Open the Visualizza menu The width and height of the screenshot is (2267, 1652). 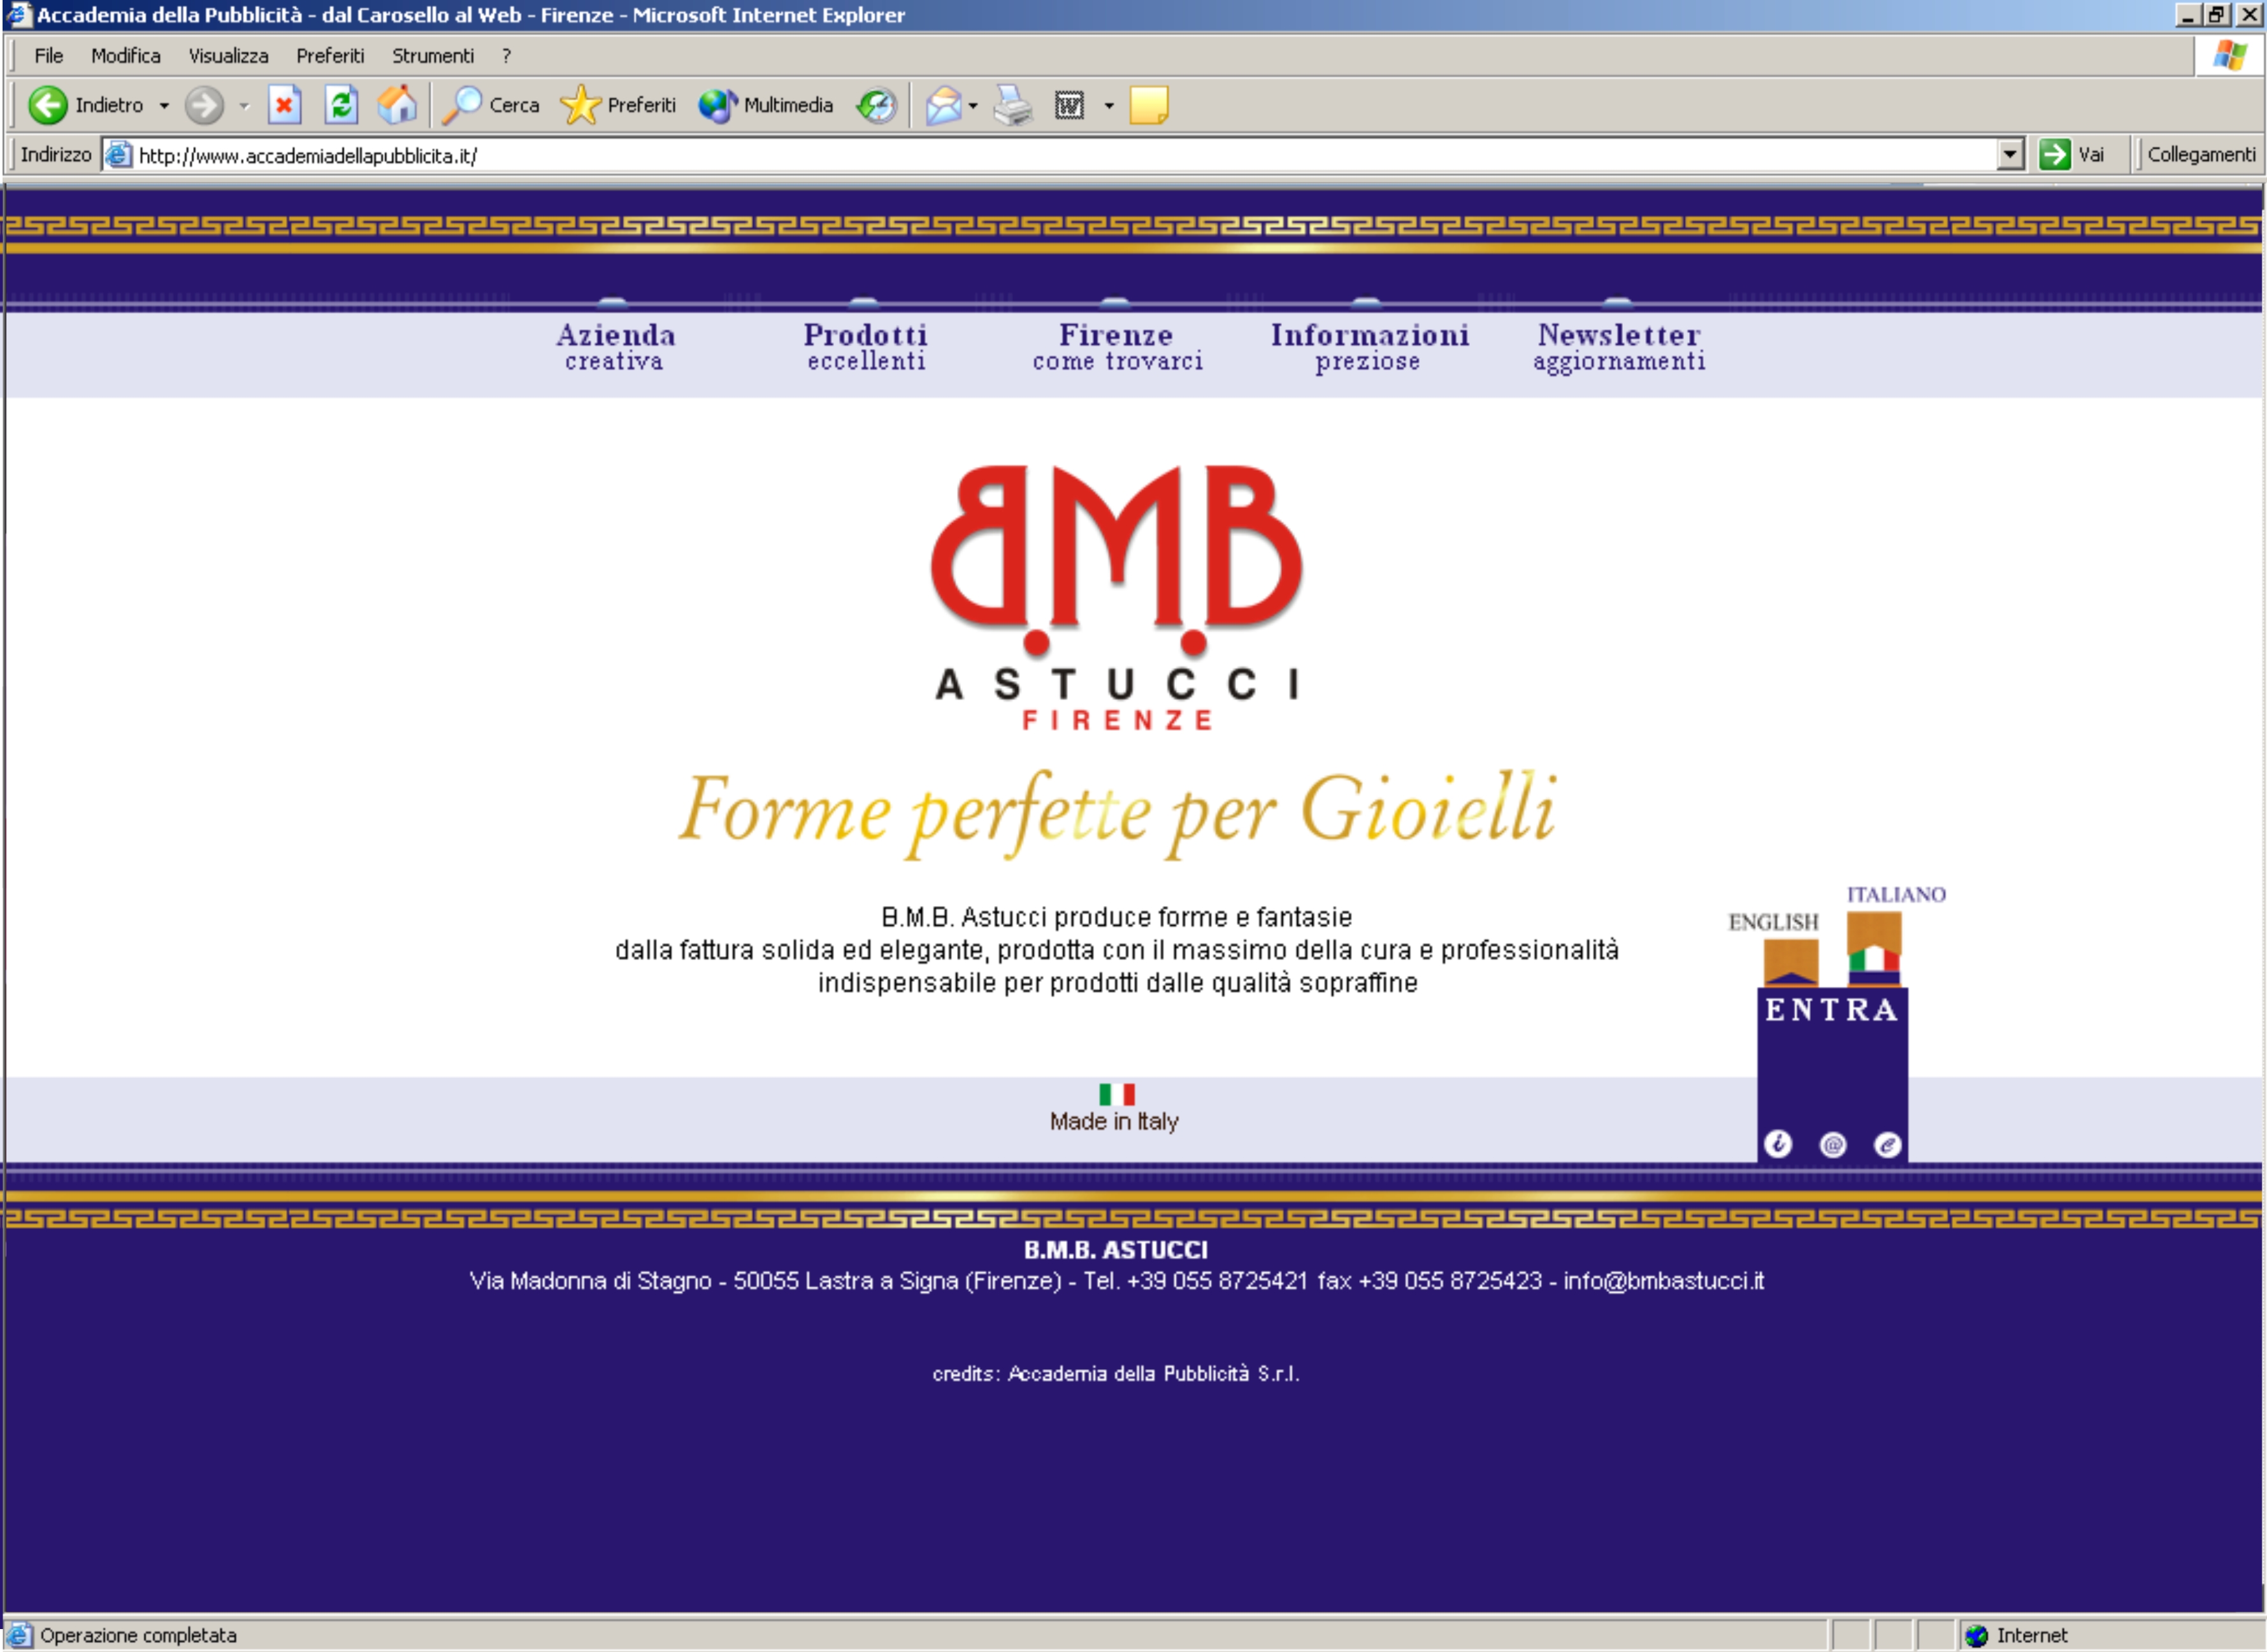pyautogui.click(x=228, y=56)
